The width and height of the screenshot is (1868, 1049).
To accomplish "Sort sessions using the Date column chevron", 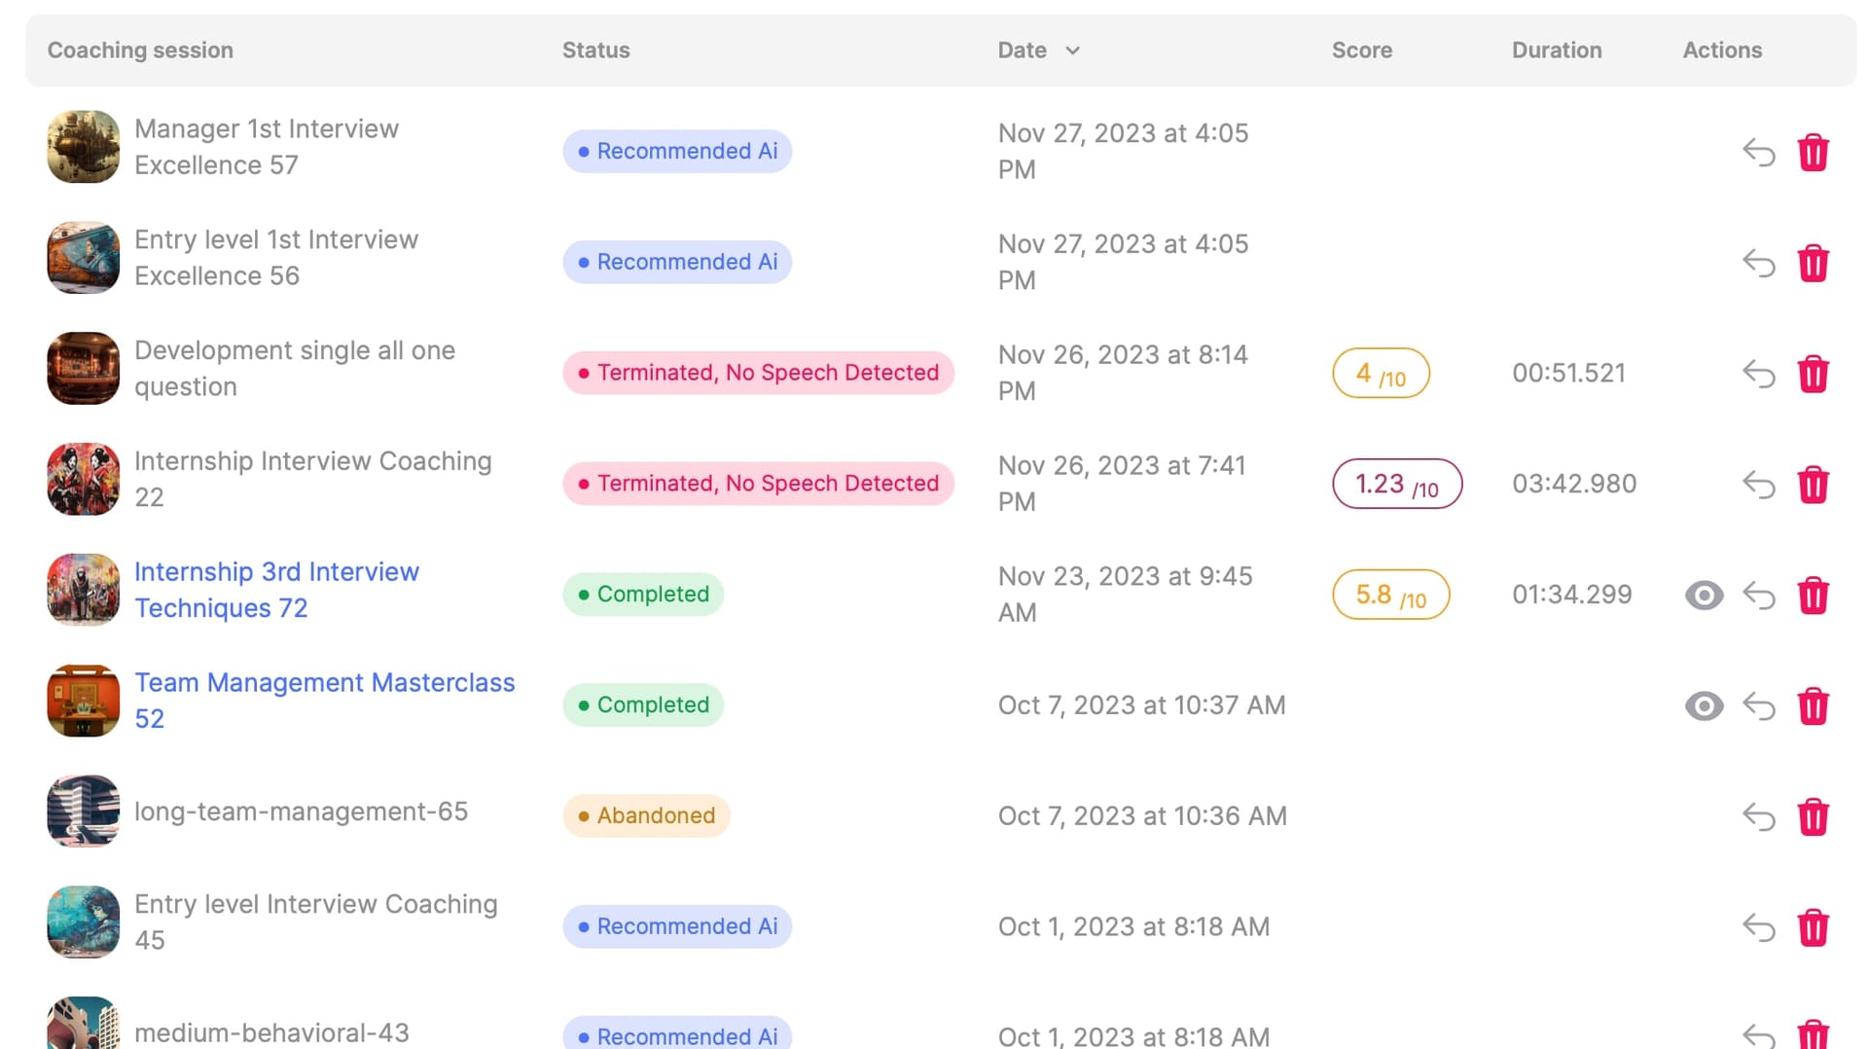I will click(x=1072, y=51).
